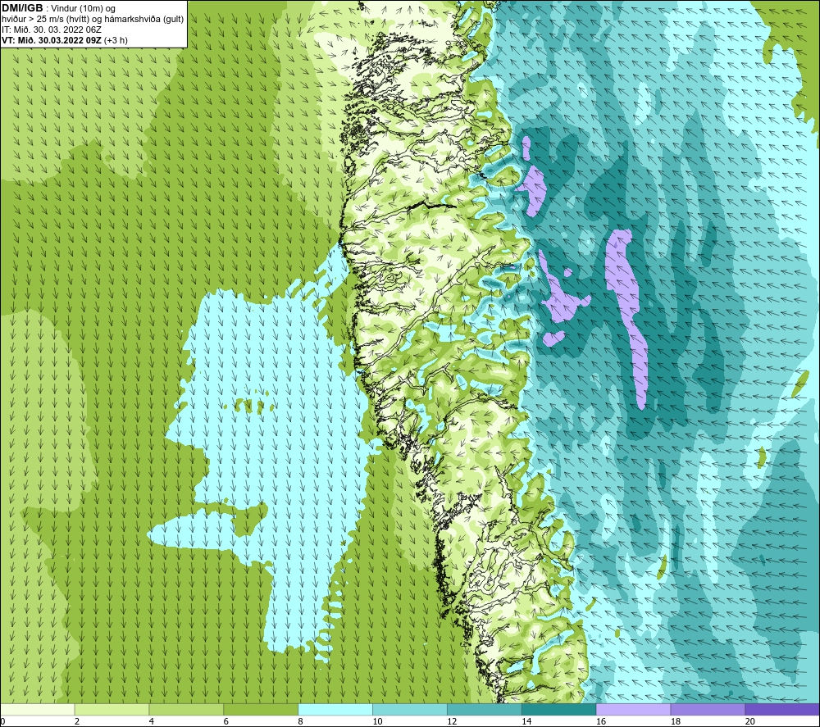Click the scale label '20'
Screen dimensions: 820x727
pyautogui.click(x=750, y=721)
